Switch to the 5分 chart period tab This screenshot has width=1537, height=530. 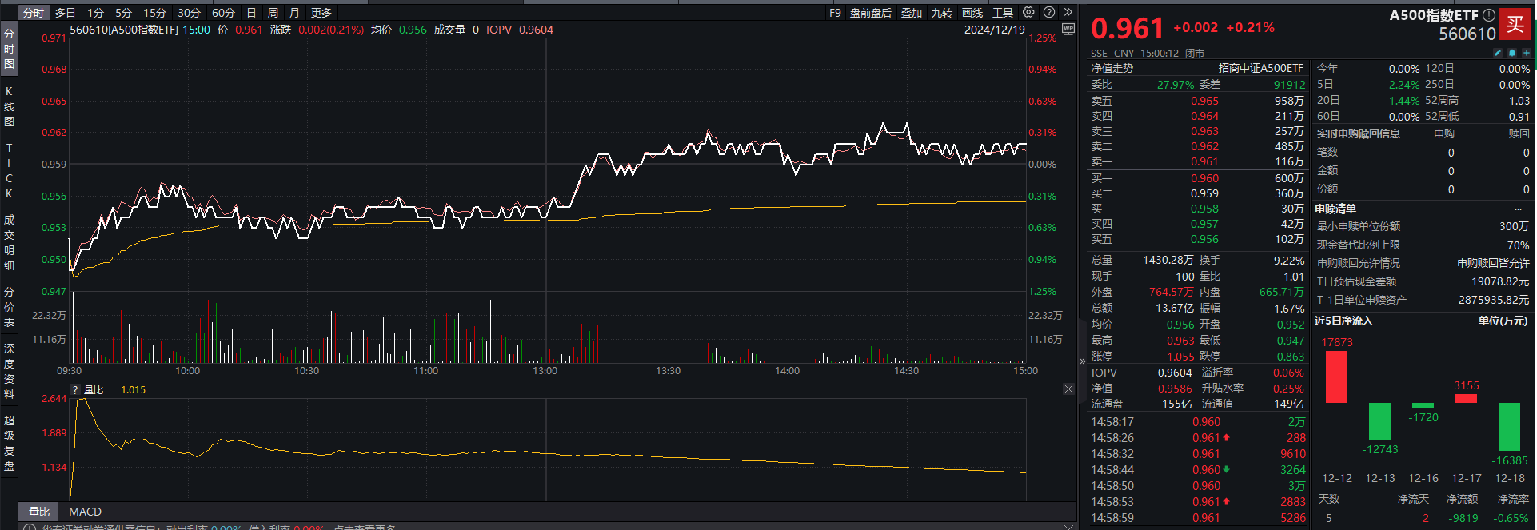[x=123, y=13]
